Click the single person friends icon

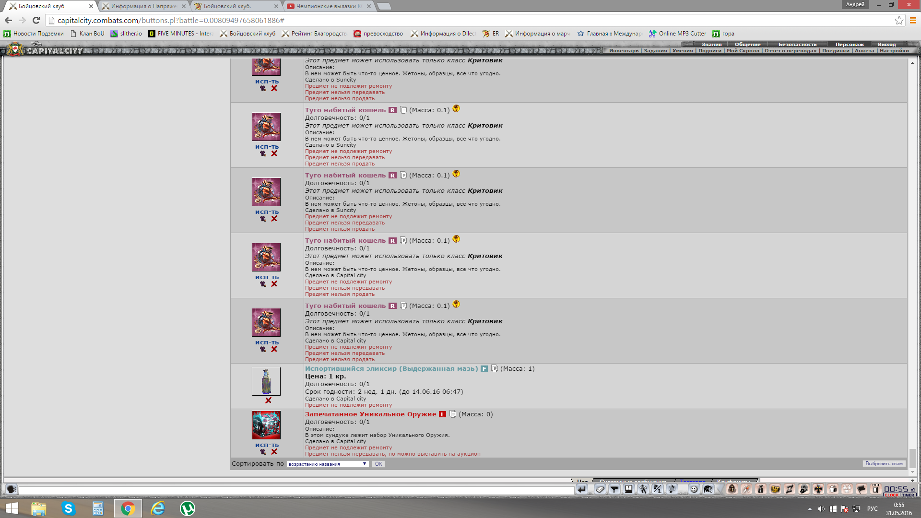point(833,489)
